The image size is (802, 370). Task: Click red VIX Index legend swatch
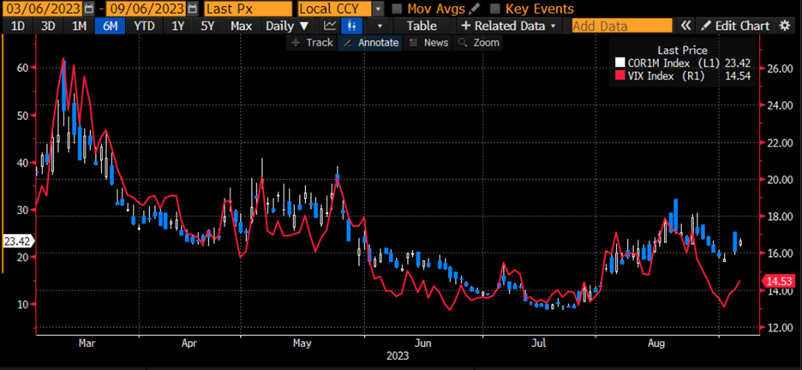point(619,76)
